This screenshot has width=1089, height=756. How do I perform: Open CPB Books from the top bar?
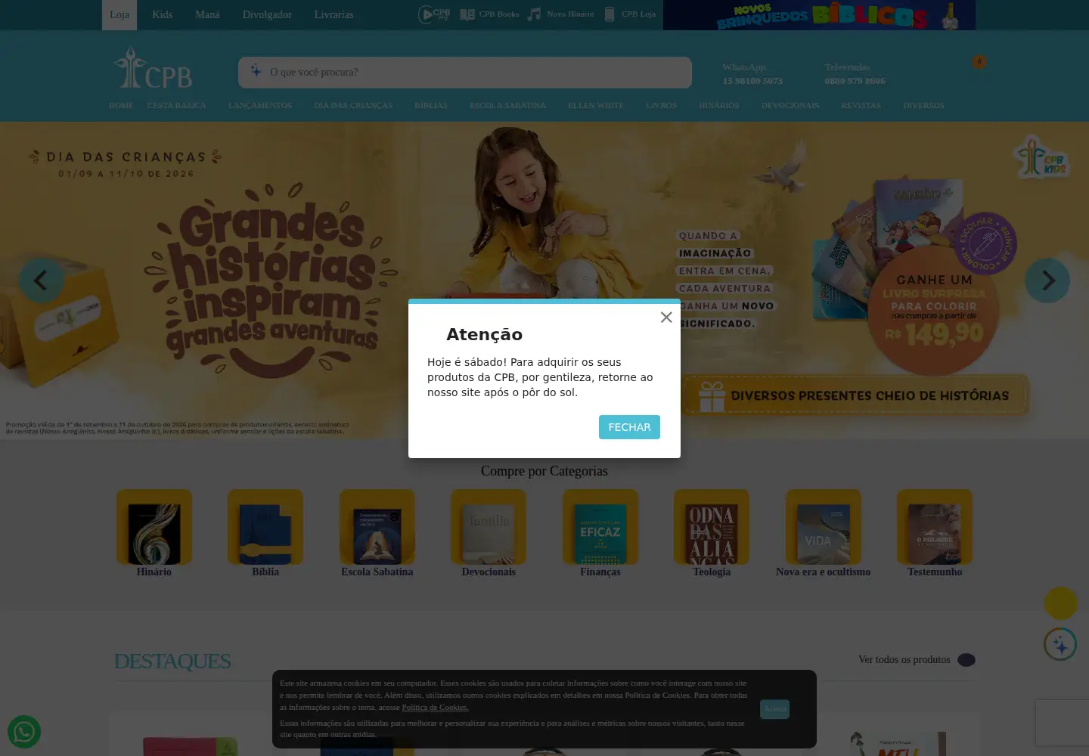click(489, 14)
